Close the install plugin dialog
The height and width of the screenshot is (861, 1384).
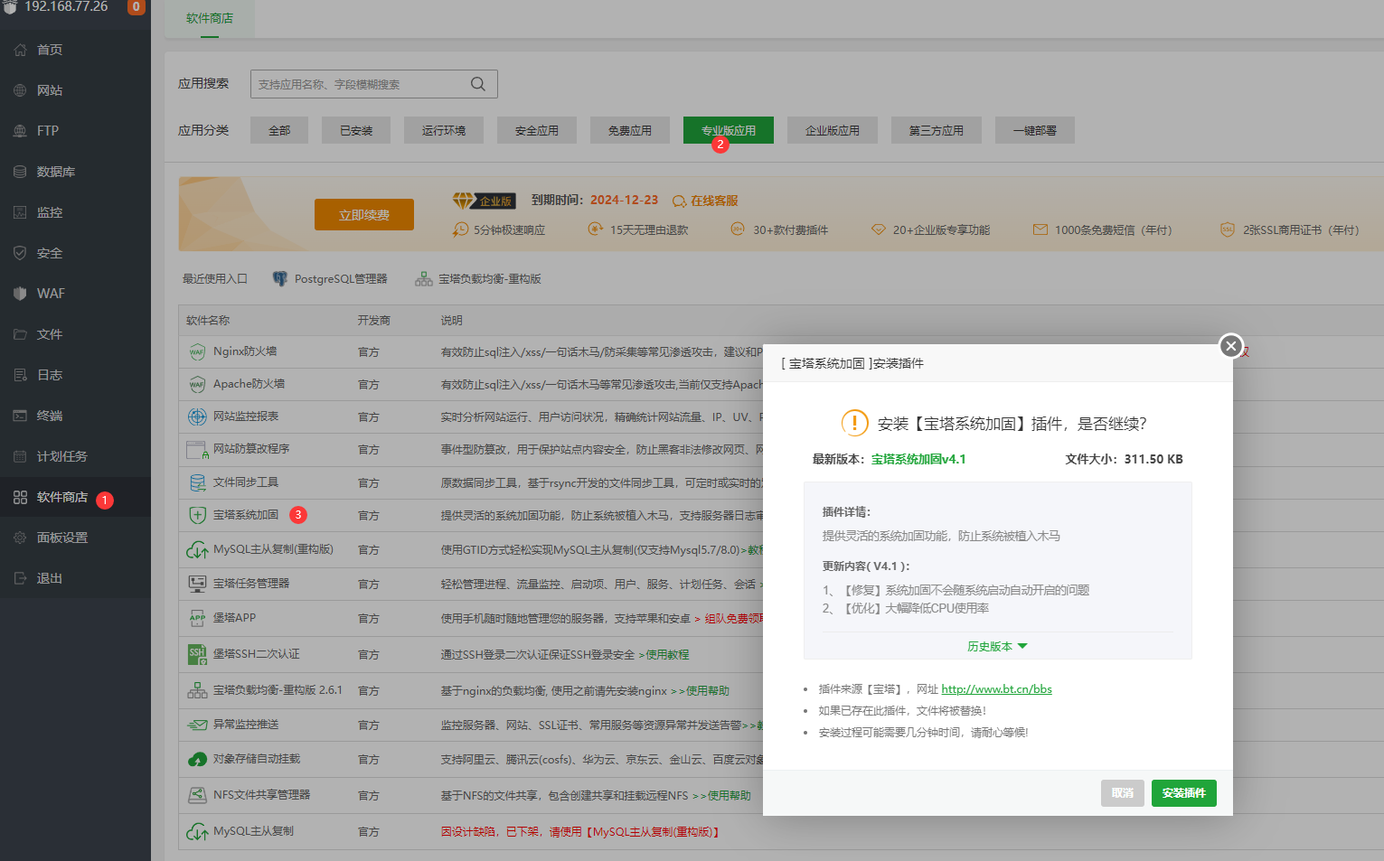(1230, 345)
